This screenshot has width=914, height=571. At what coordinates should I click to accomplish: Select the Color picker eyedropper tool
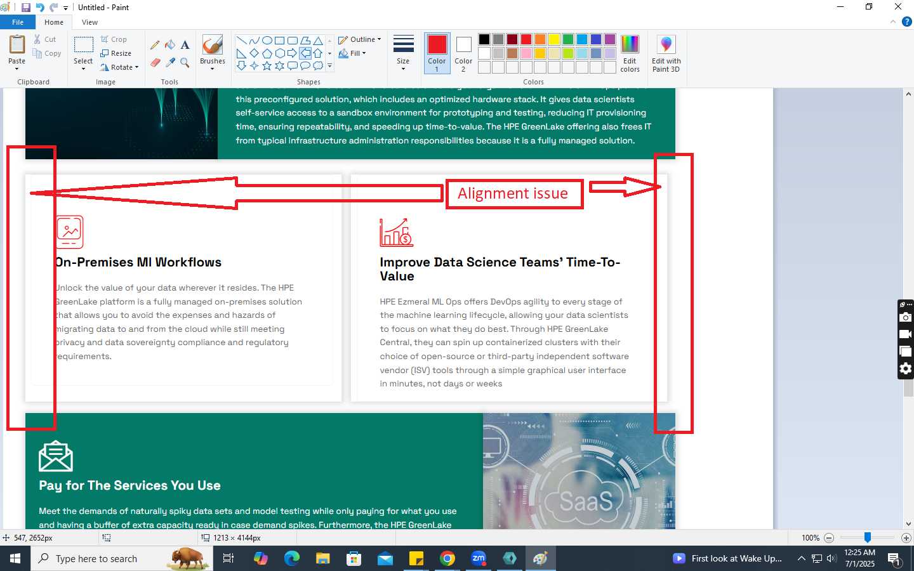[170, 62]
